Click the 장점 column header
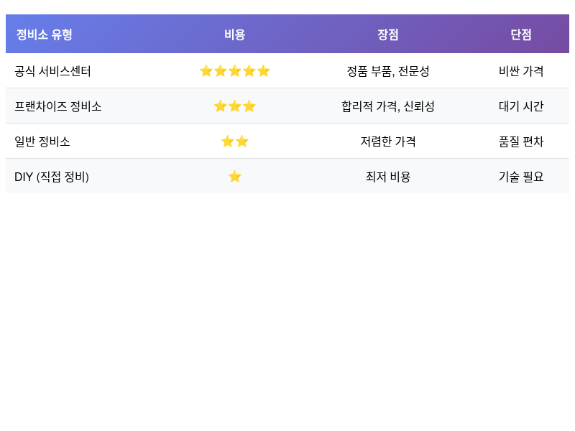Image resolution: width=575 pixels, height=431 pixels. tap(388, 34)
